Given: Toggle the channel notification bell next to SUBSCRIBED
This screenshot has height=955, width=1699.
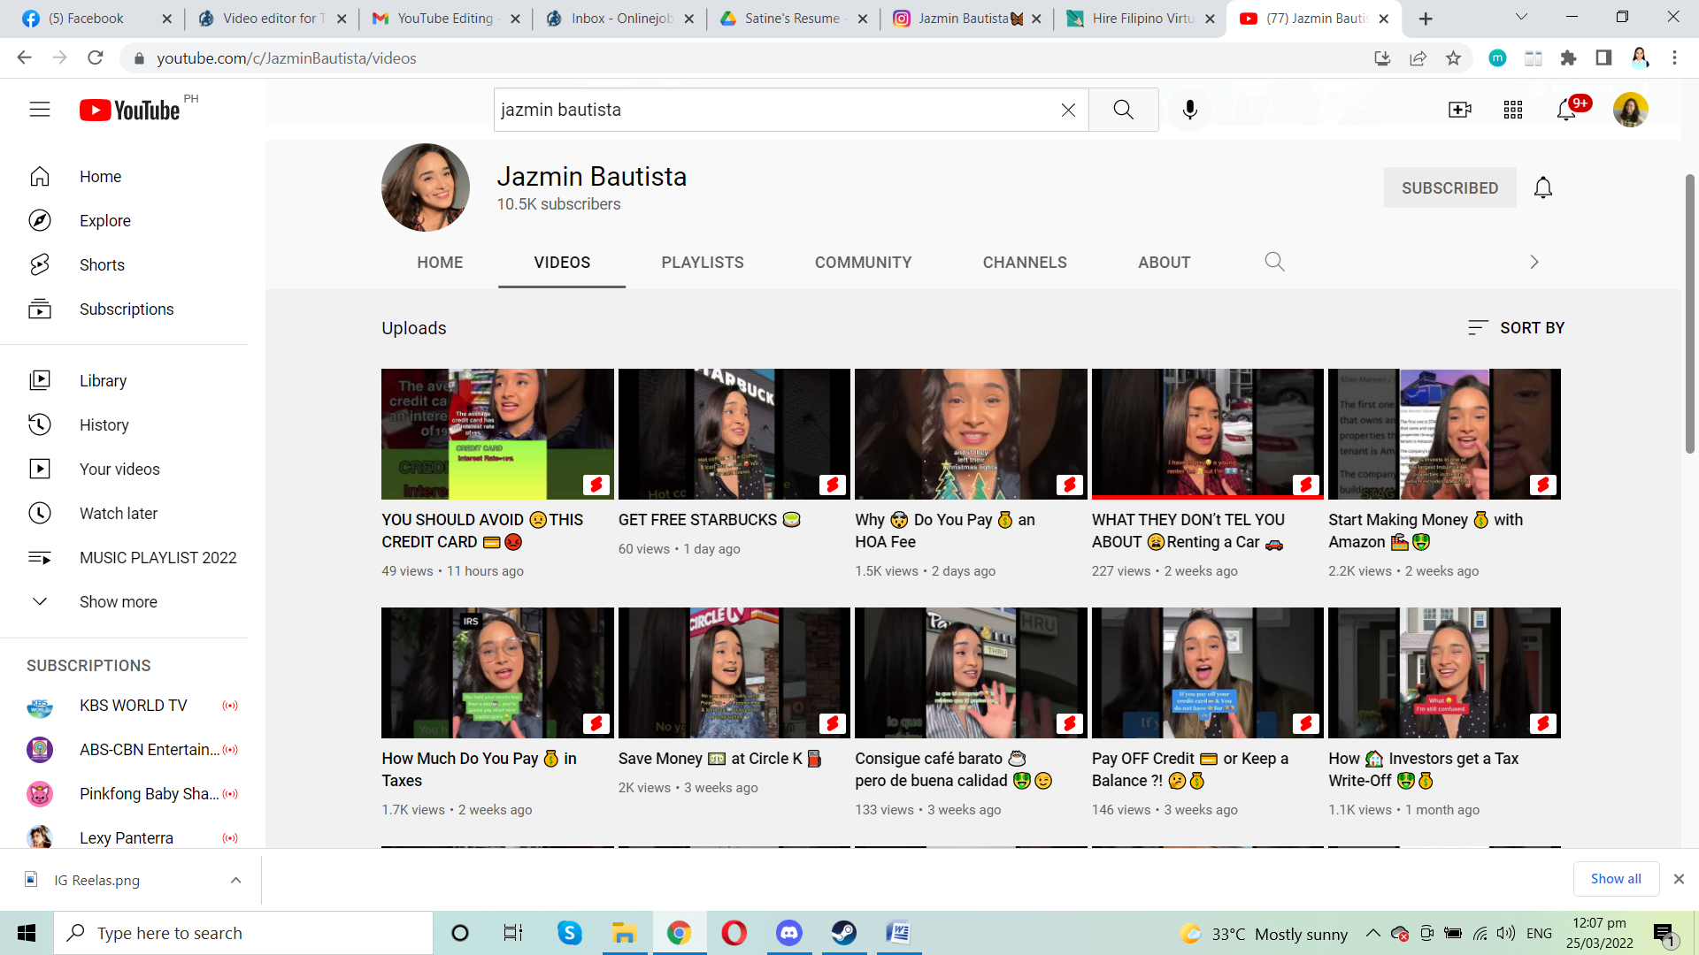Looking at the screenshot, I should (x=1543, y=187).
